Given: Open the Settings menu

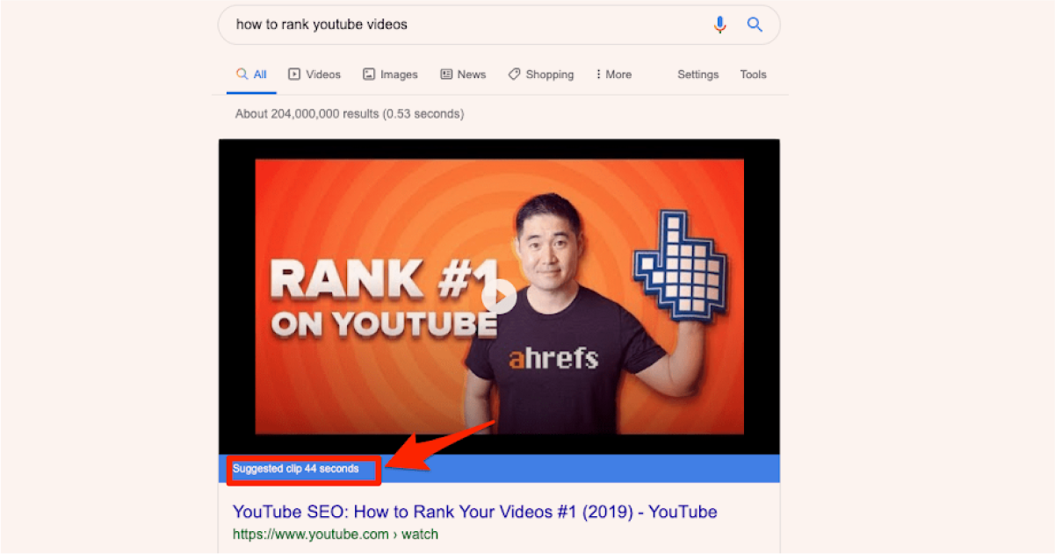Looking at the screenshot, I should coord(697,75).
